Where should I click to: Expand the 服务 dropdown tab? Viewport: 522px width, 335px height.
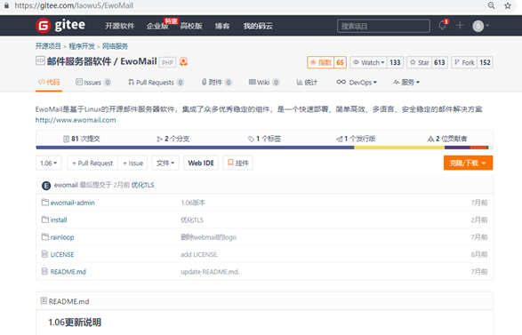click(x=406, y=82)
